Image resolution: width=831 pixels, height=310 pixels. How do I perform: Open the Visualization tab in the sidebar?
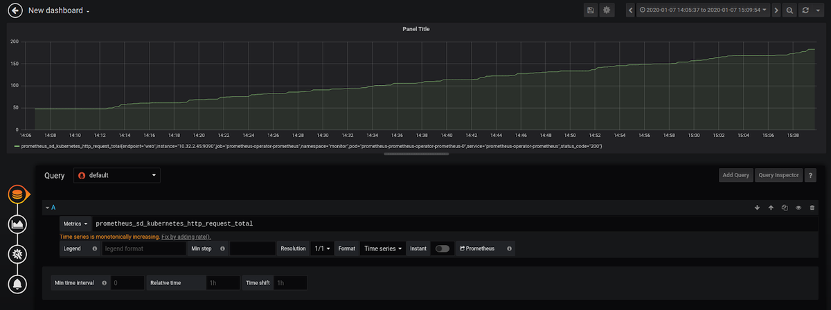[x=18, y=224]
